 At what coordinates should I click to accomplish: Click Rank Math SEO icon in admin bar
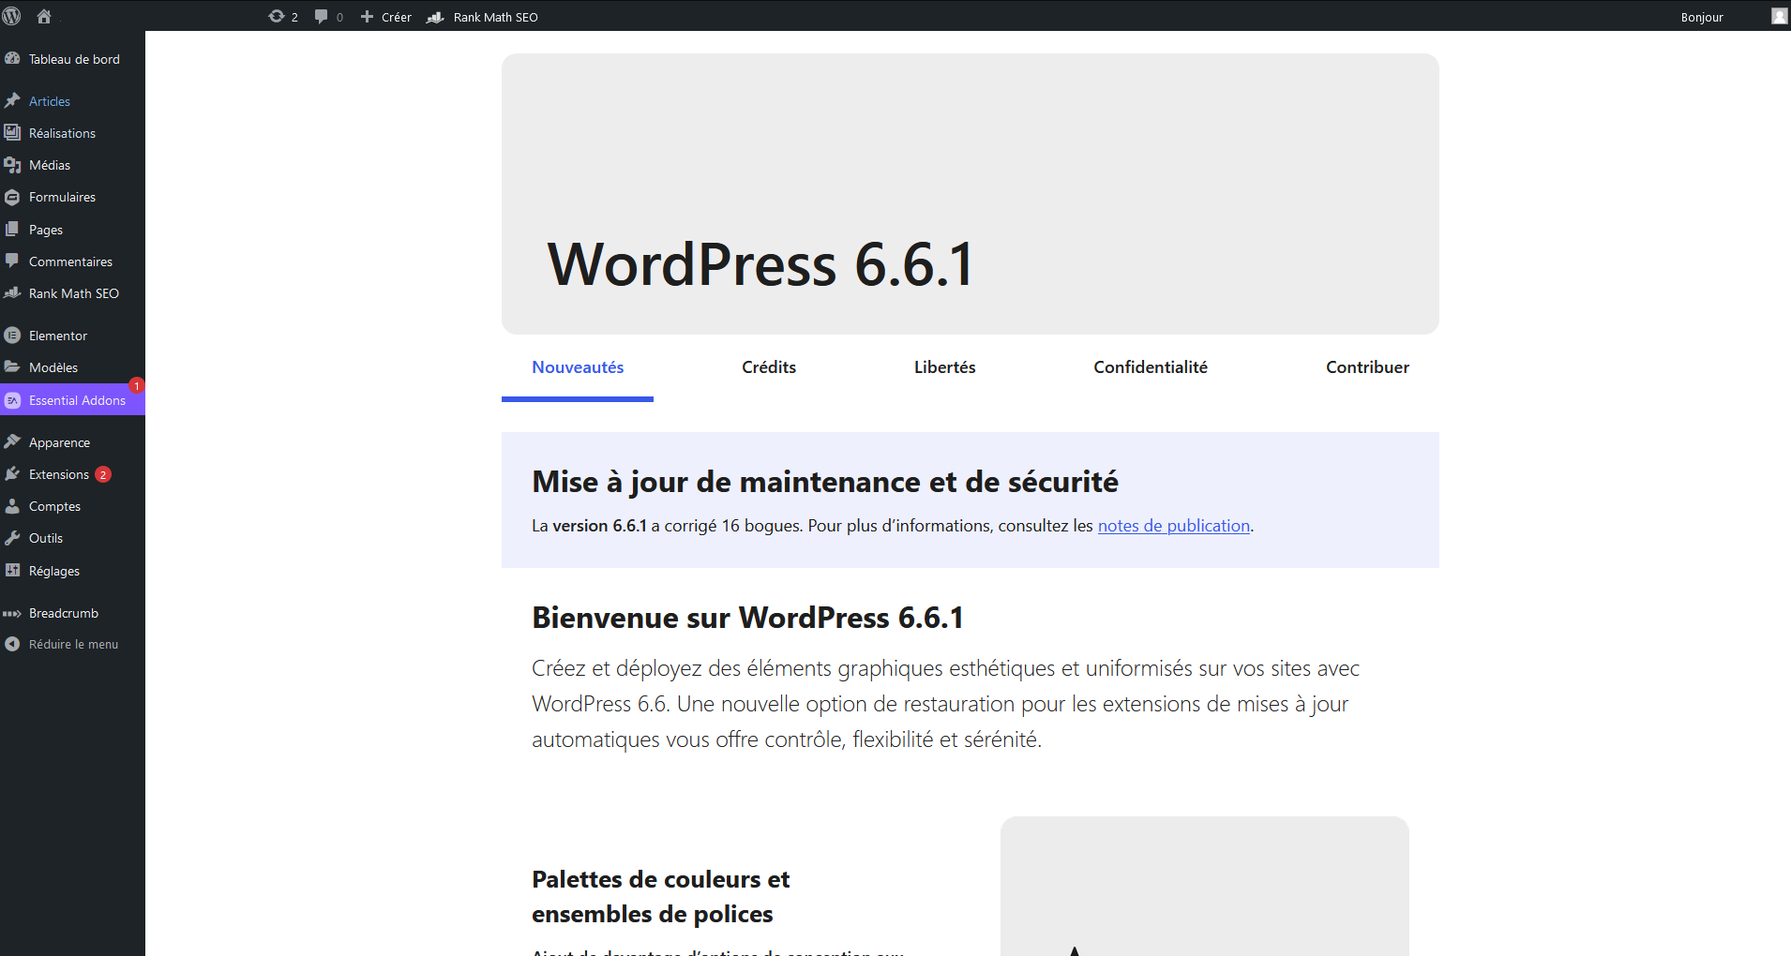(x=435, y=17)
